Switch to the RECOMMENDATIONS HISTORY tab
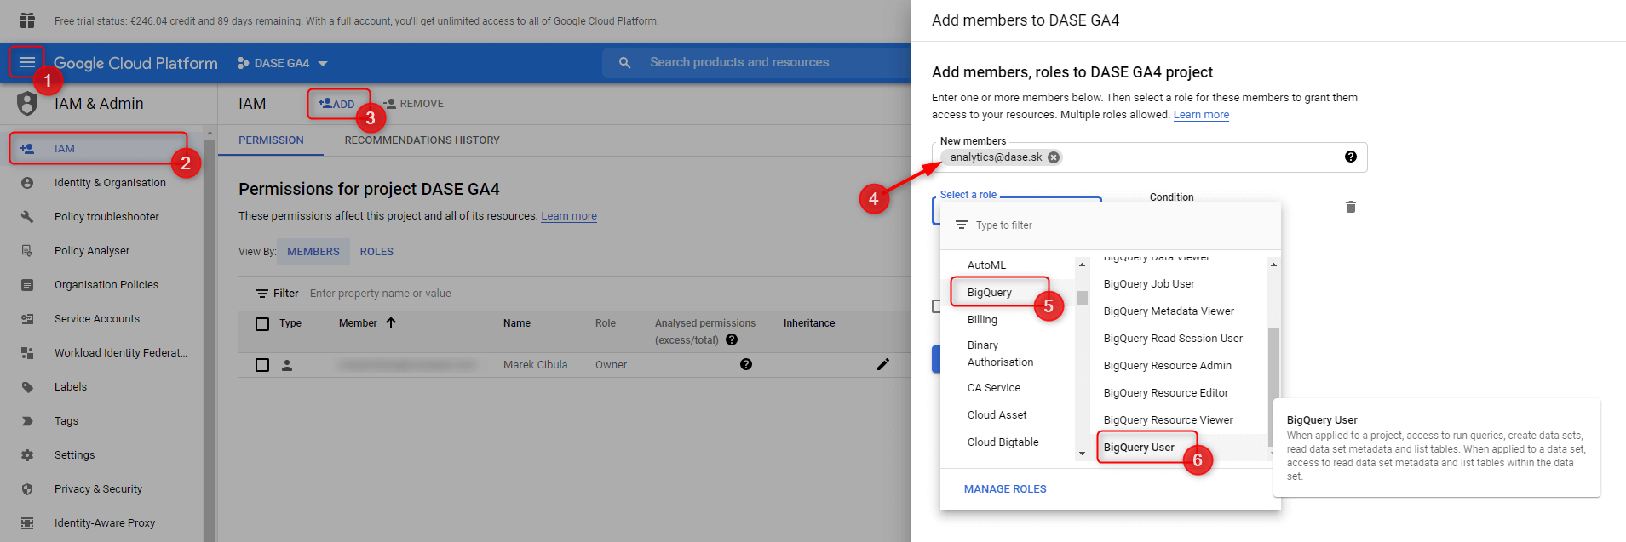 tap(422, 140)
